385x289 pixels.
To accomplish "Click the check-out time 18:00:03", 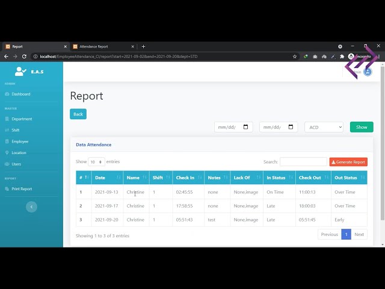I will point(307,206).
